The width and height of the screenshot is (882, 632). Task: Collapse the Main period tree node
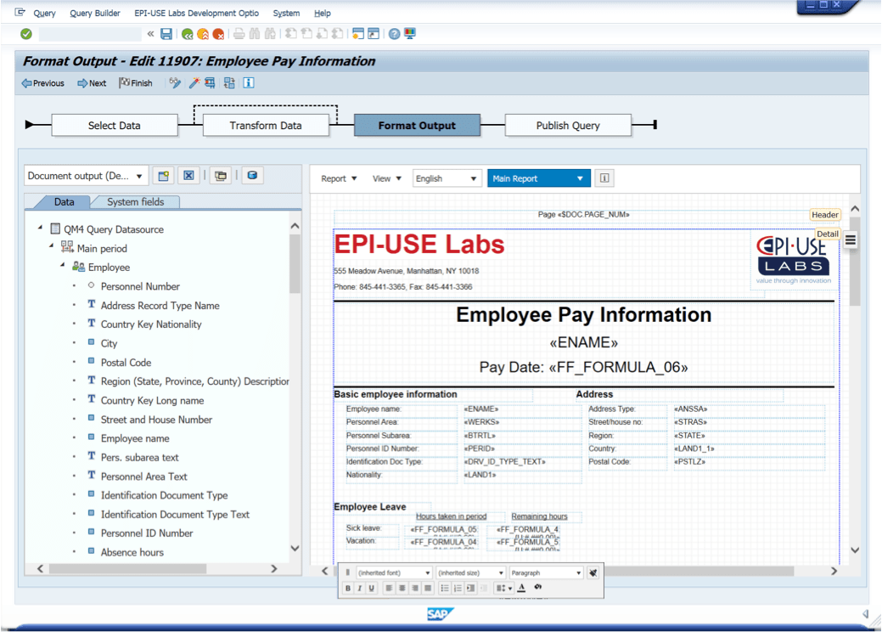click(51, 246)
